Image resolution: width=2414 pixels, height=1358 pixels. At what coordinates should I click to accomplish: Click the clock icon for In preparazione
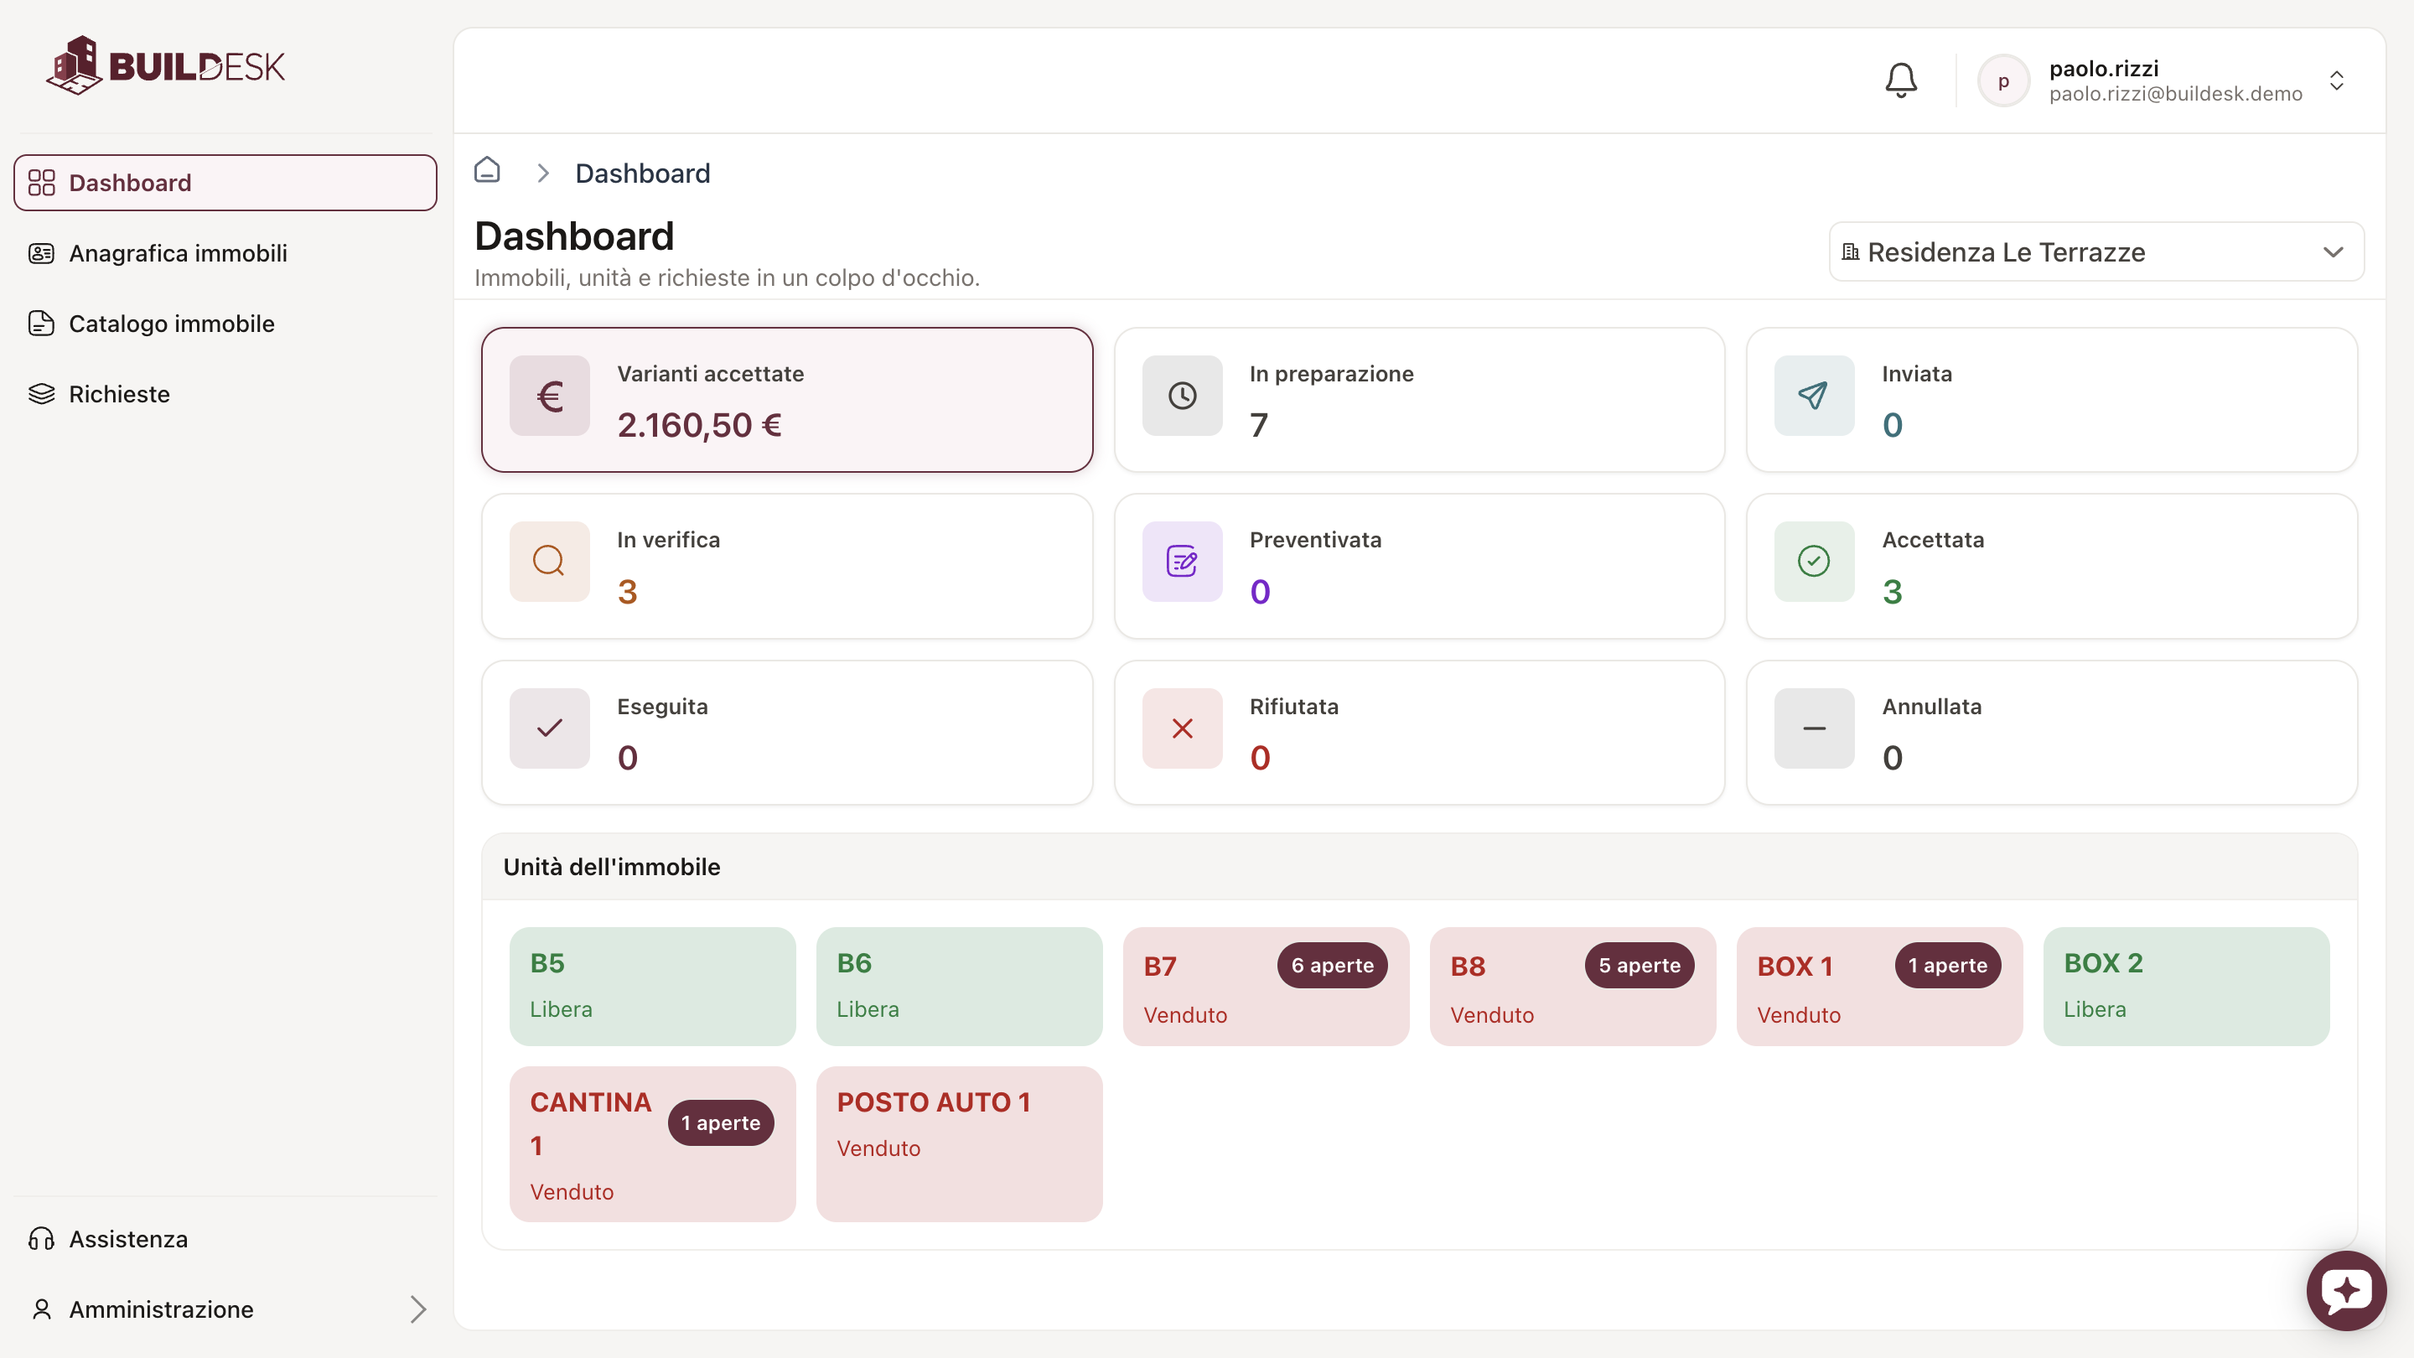1182,396
